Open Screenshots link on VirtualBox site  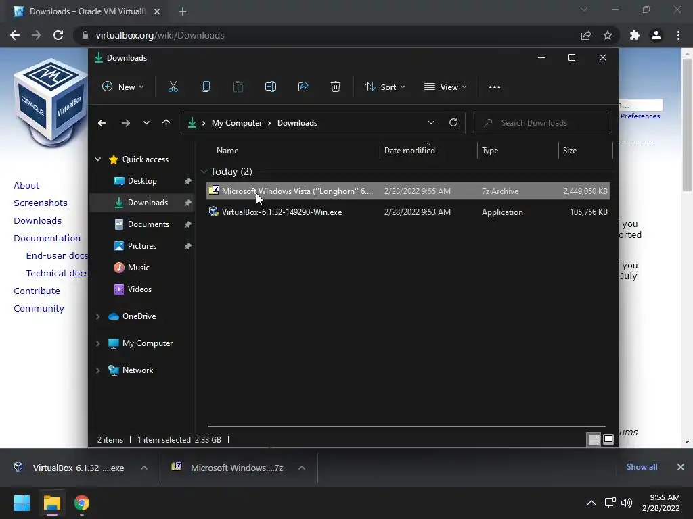pos(41,203)
